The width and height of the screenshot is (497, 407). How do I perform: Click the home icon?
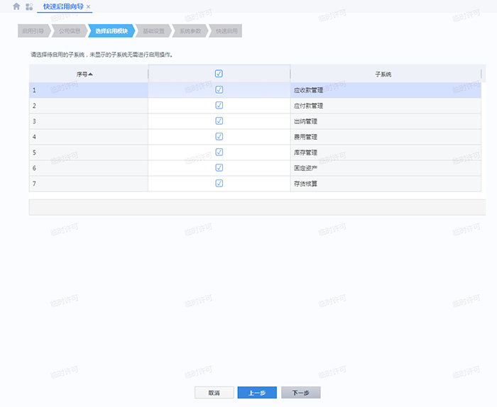click(x=16, y=6)
